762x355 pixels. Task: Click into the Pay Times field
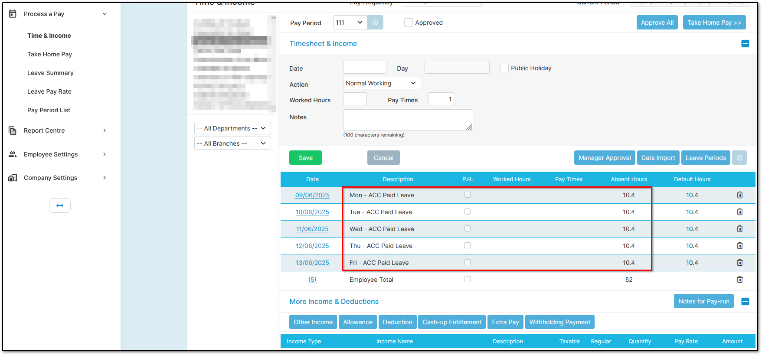click(x=441, y=99)
